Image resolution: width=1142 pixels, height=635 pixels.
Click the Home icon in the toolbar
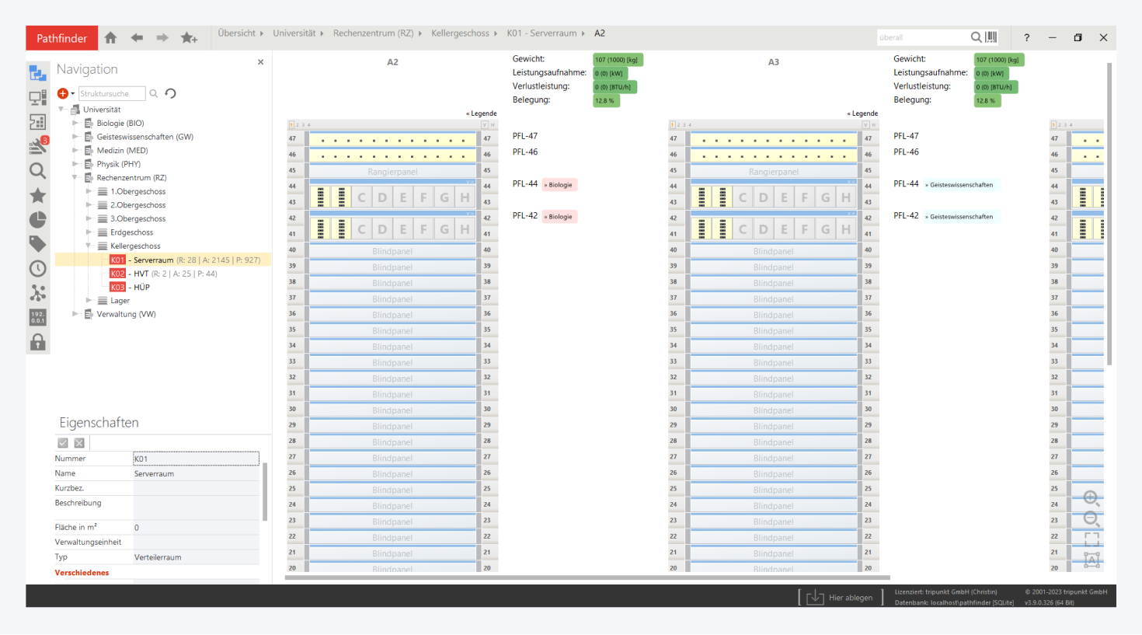110,38
